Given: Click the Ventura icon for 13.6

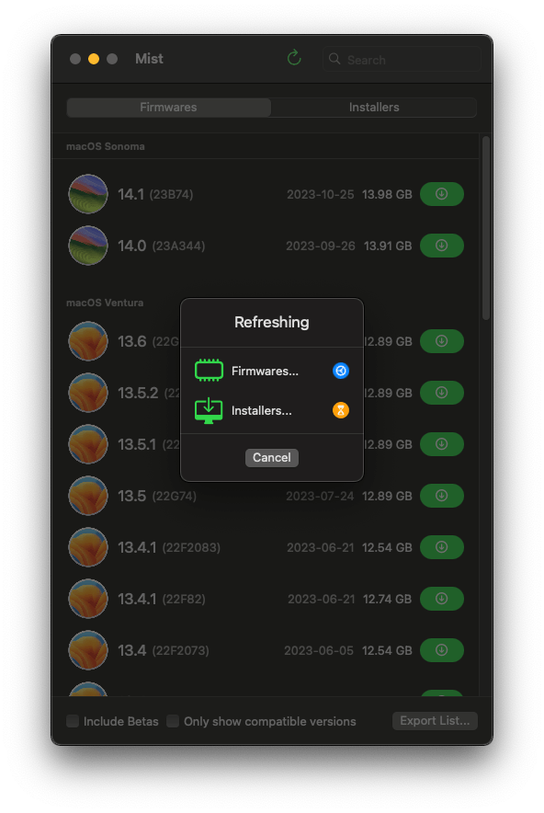Looking at the screenshot, I should [88, 341].
